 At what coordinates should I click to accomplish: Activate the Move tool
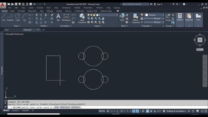37,15
